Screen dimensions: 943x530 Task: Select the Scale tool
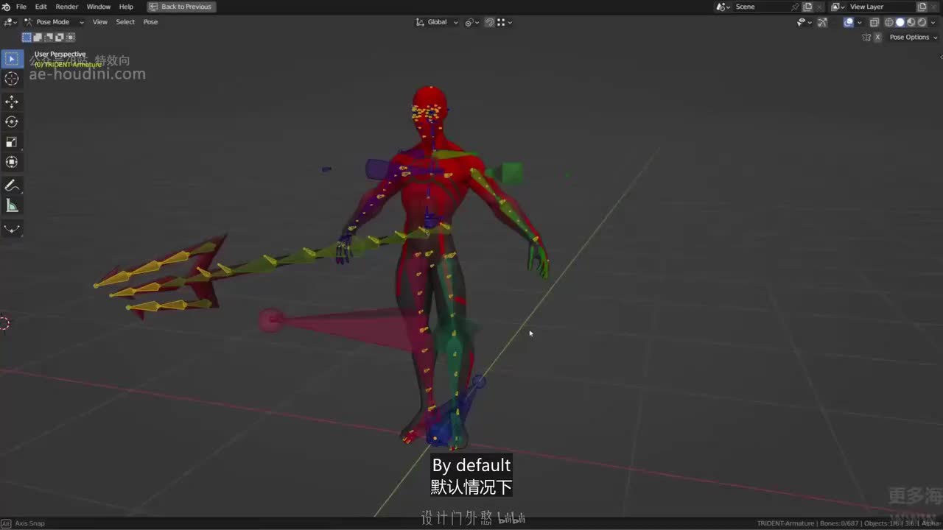tap(12, 142)
